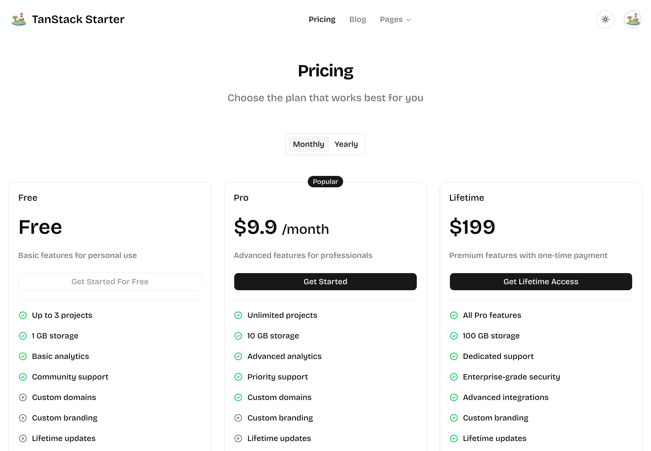651x451 pixels.
Task: Toggle light/dark theme with the sun icon
Action: pos(605,19)
